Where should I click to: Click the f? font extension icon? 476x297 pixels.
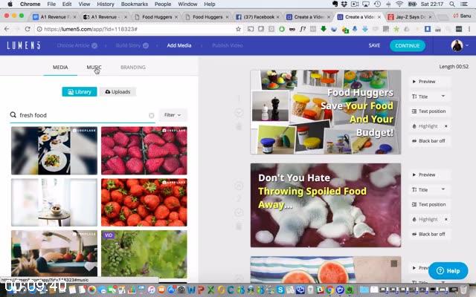click(x=303, y=29)
